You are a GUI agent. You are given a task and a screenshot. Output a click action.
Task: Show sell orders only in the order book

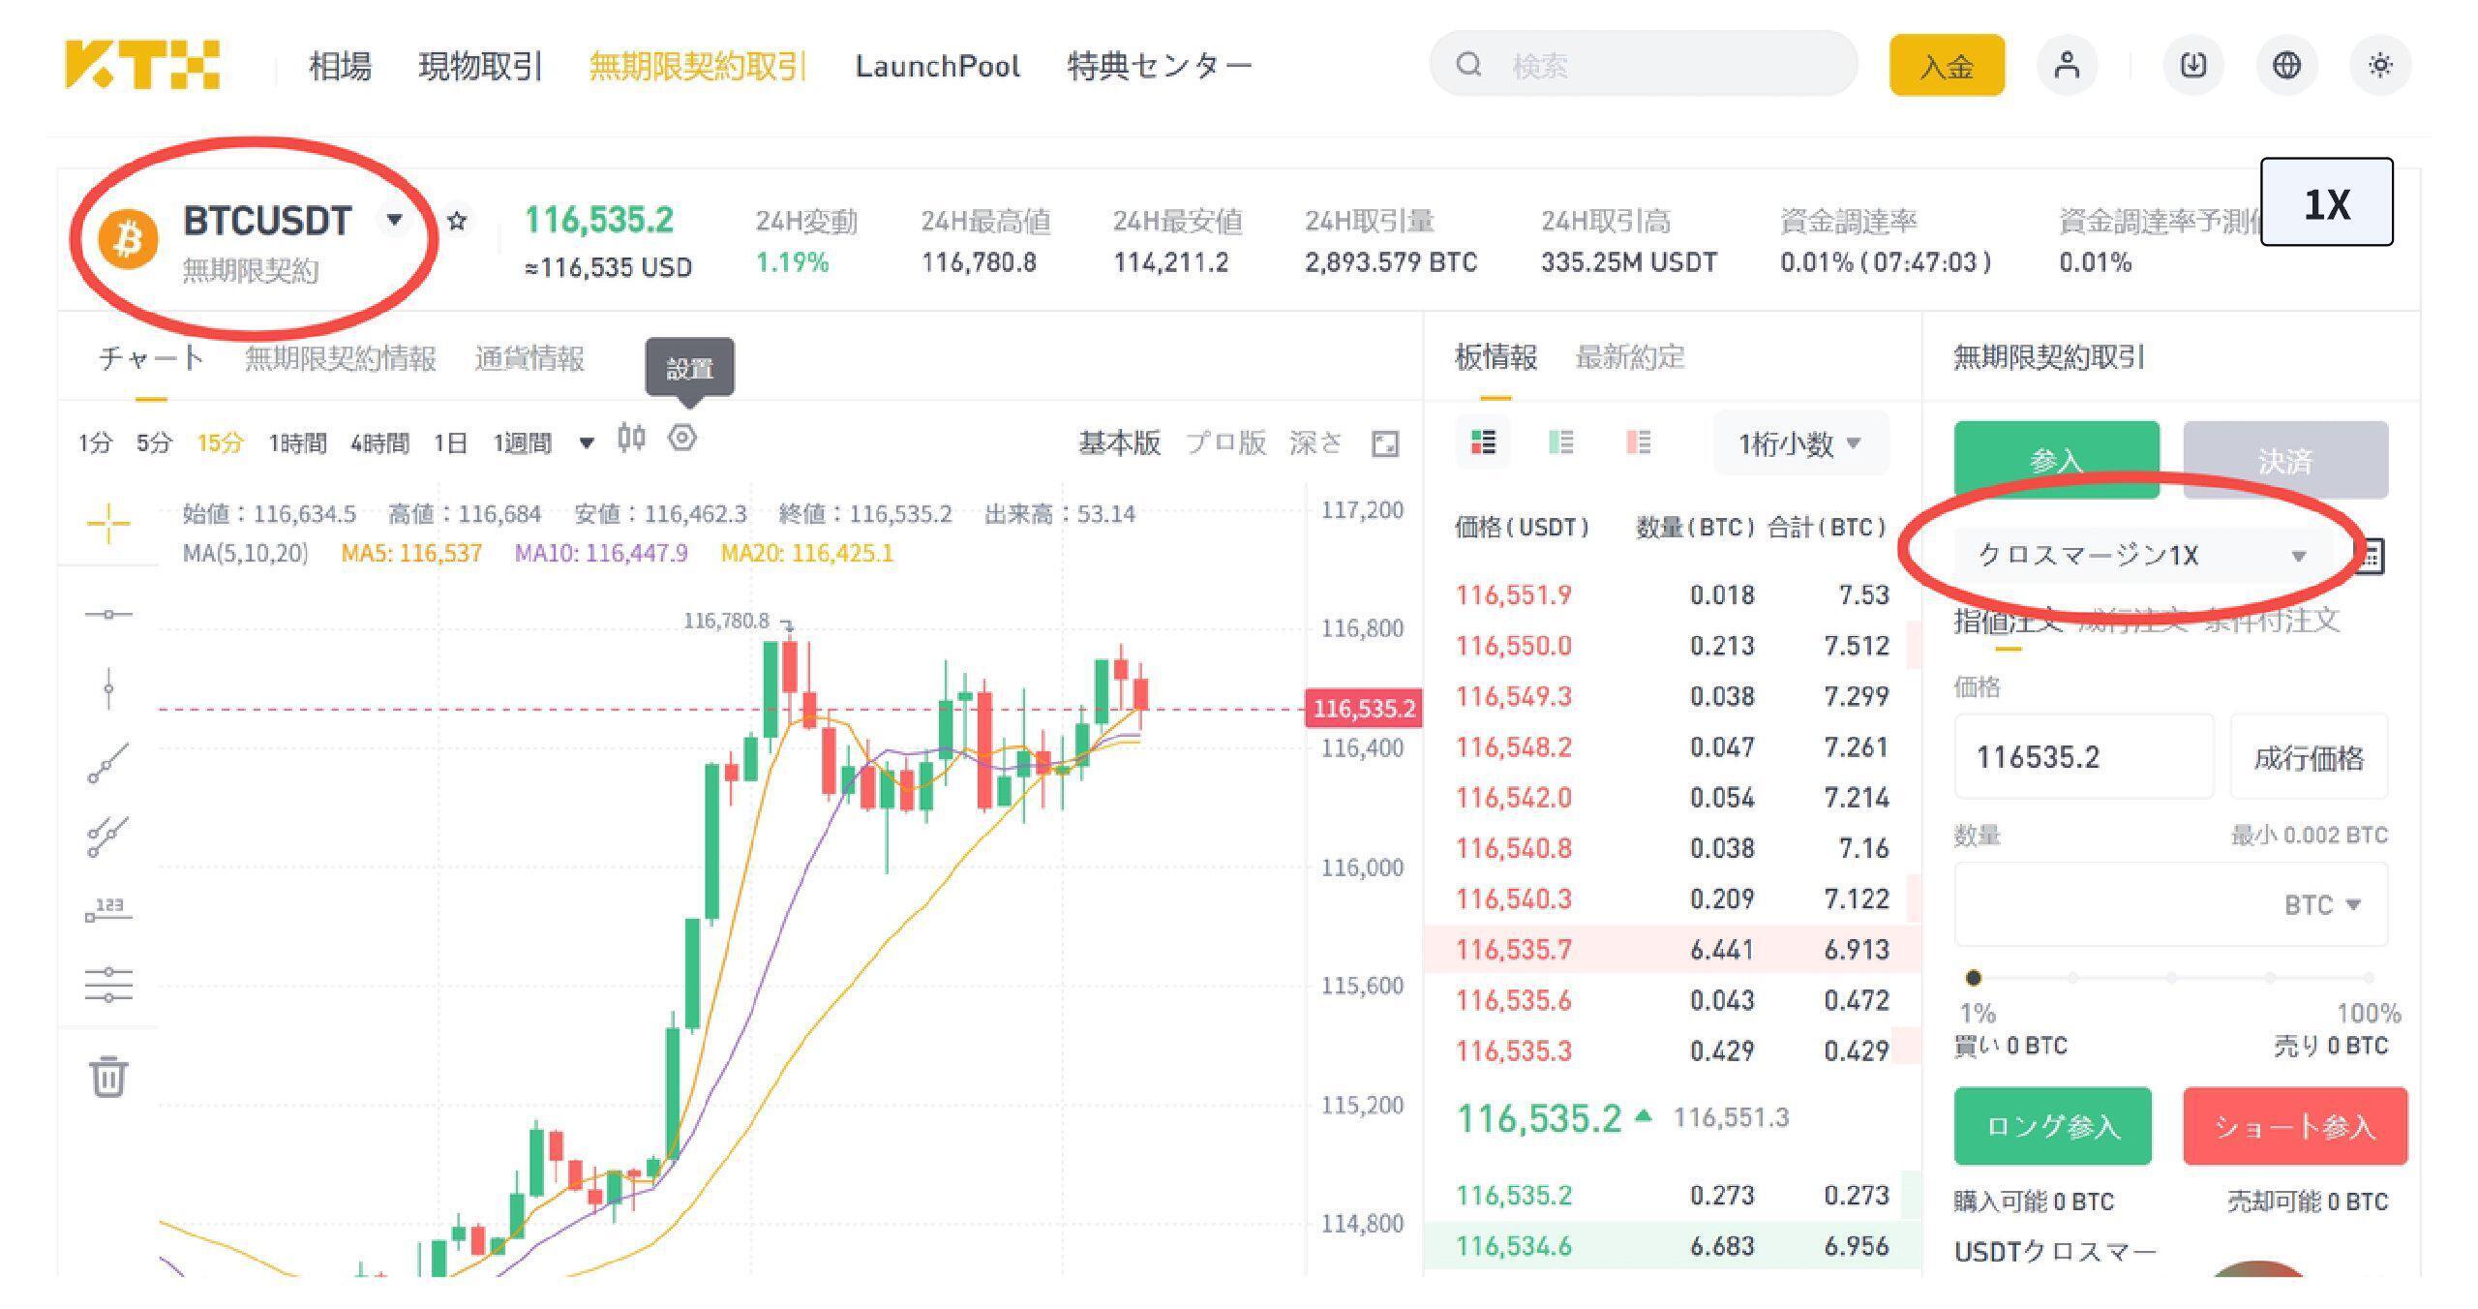pyautogui.click(x=1638, y=442)
